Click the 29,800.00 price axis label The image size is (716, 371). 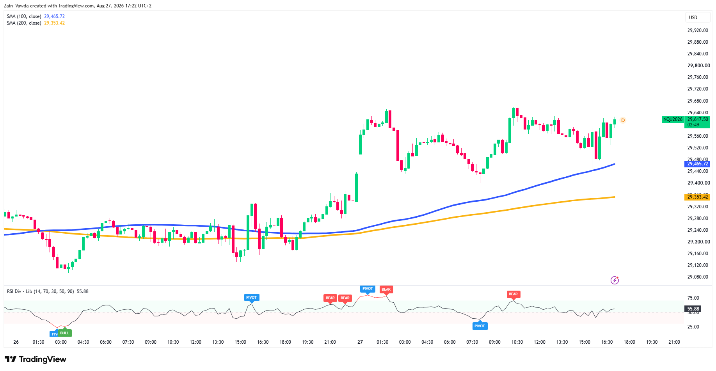pyautogui.click(x=698, y=66)
